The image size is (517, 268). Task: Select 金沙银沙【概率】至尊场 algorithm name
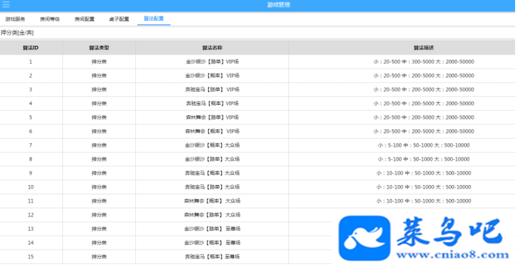[212, 242]
